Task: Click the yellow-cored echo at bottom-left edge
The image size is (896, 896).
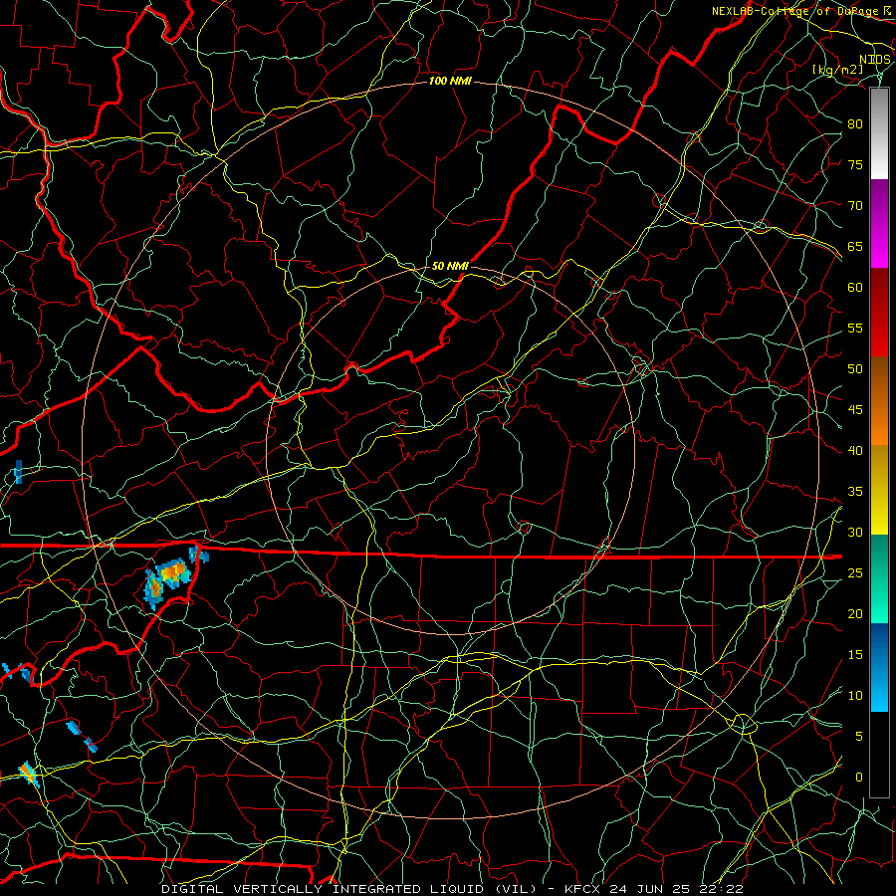Action: point(28,775)
